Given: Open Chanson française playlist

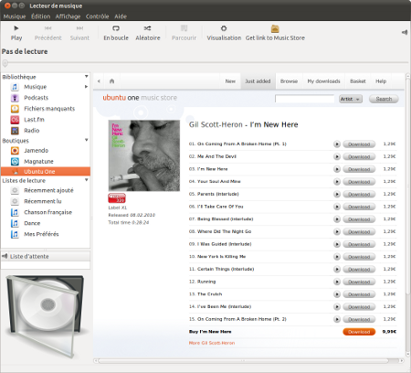Looking at the screenshot, I should (46, 212).
